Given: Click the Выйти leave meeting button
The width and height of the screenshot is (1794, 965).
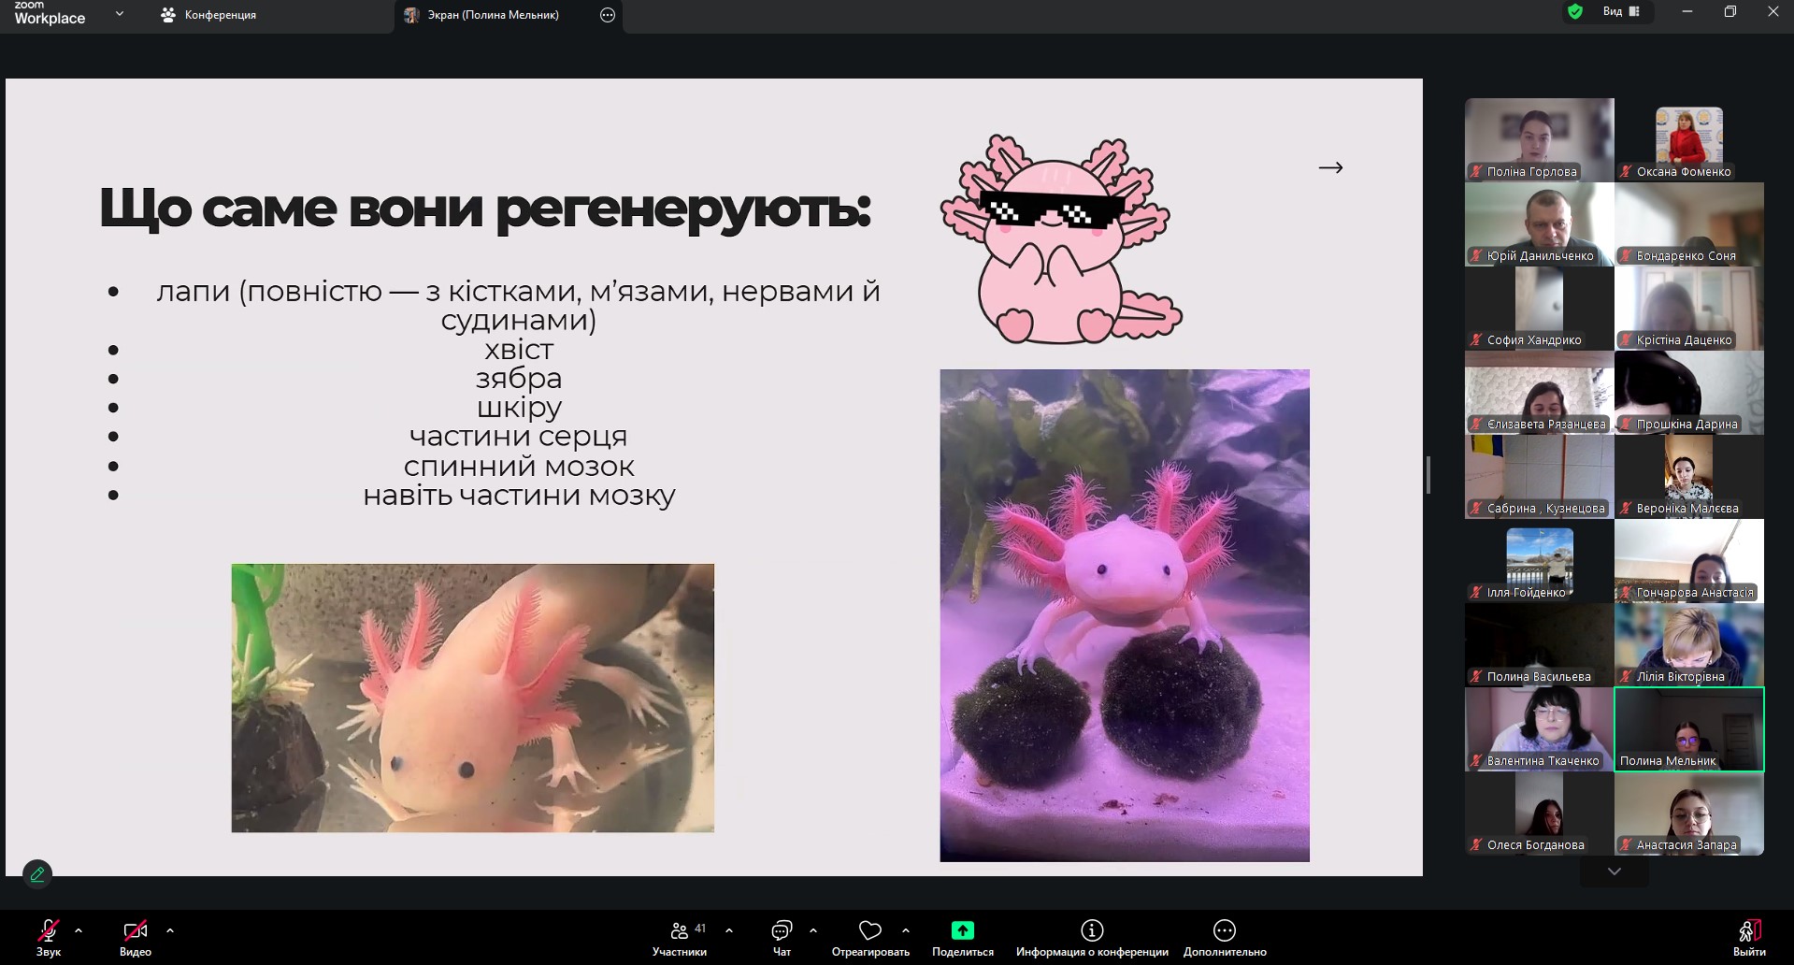Looking at the screenshot, I should pyautogui.click(x=1748, y=937).
